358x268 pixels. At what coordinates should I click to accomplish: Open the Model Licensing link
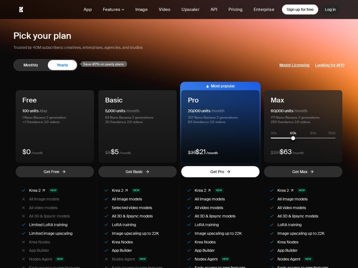pos(294,65)
